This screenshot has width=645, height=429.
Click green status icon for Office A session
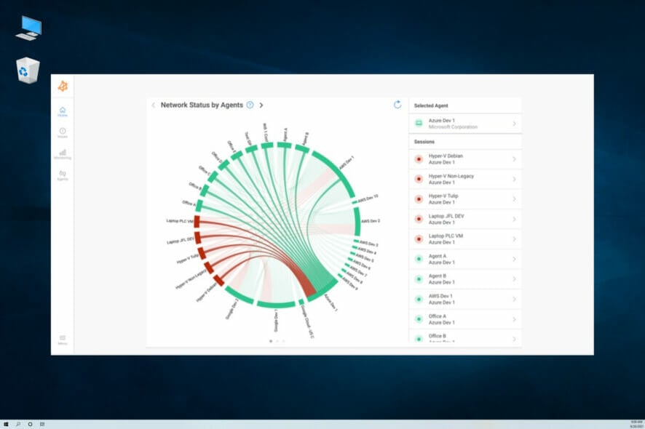[419, 319]
